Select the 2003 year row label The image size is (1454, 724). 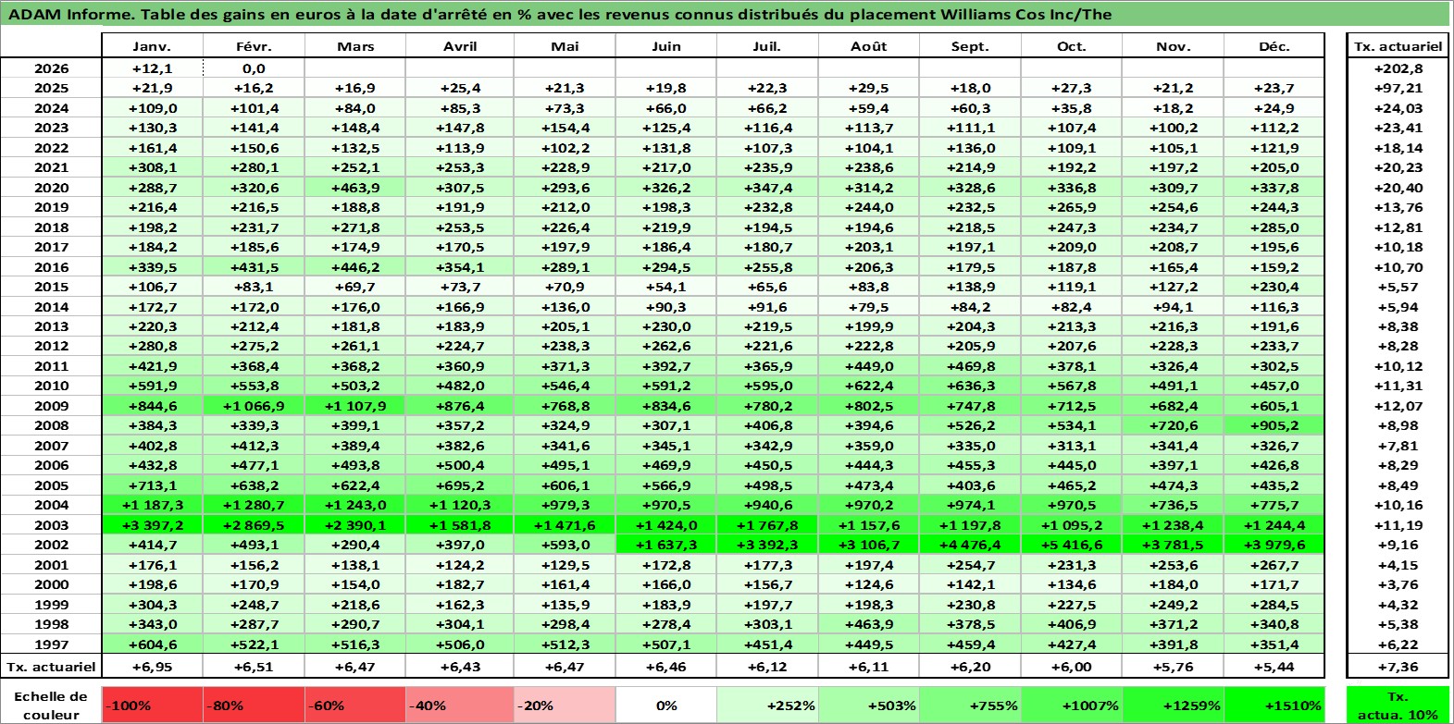click(51, 525)
